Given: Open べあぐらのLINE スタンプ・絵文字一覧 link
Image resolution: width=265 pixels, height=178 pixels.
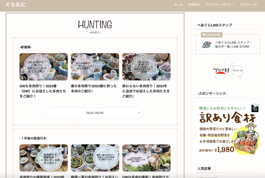Looking at the screenshot, I should (233, 45).
